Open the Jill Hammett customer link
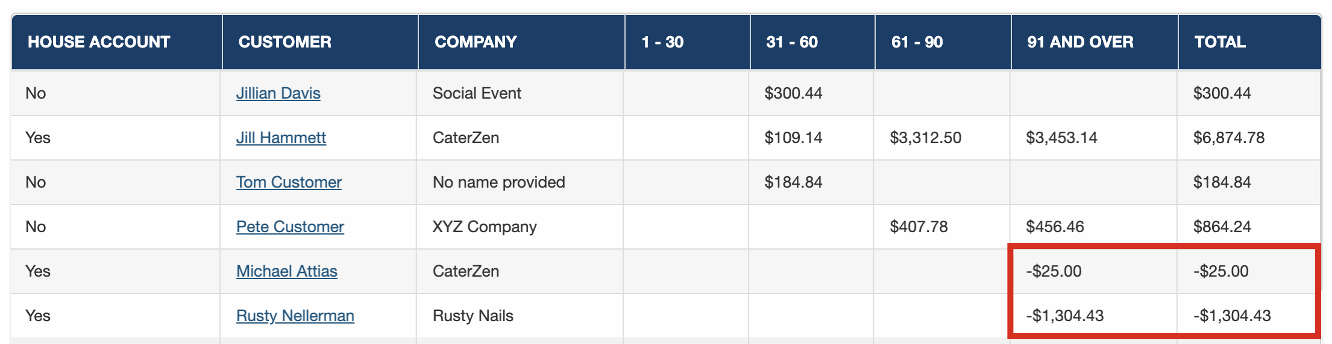 point(281,138)
